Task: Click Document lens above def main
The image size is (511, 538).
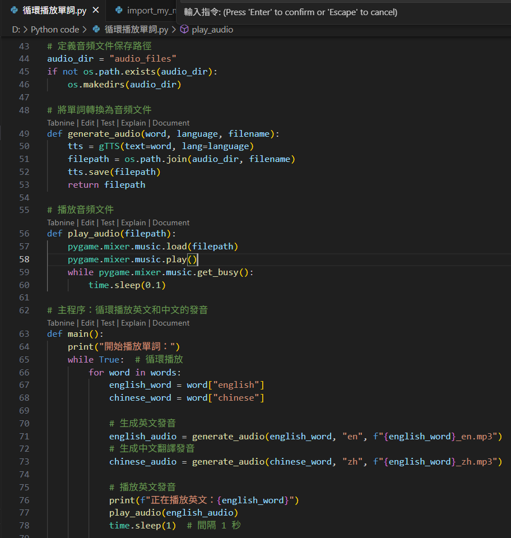Action: (x=171, y=323)
